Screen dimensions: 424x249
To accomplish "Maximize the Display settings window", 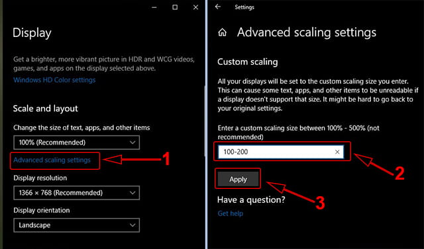I will [x=175, y=7].
